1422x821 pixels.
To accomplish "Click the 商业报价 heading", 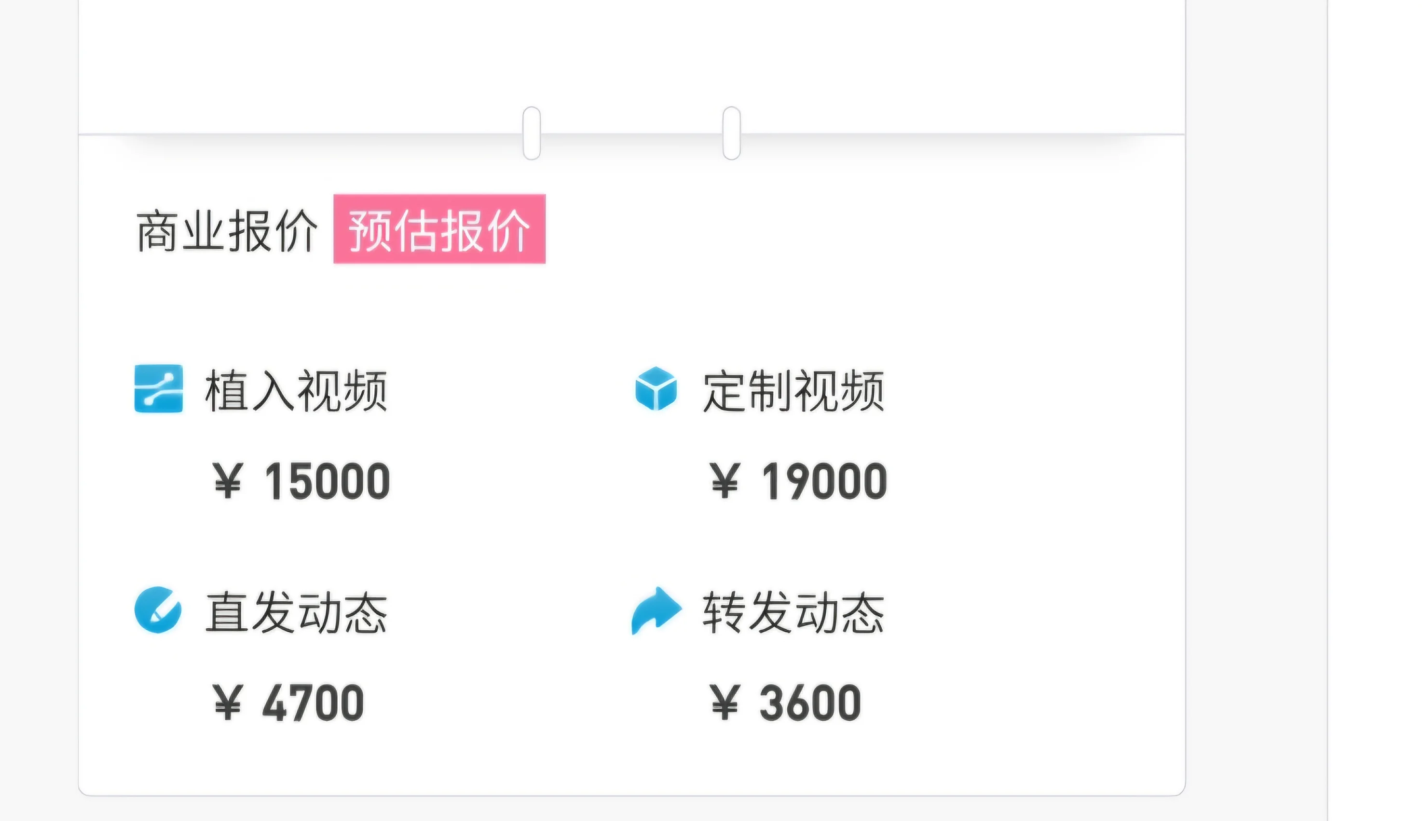I will (x=227, y=230).
